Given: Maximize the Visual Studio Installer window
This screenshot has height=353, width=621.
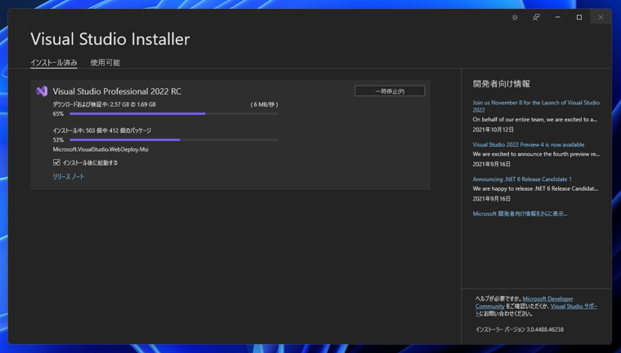Looking at the screenshot, I should tap(579, 17).
